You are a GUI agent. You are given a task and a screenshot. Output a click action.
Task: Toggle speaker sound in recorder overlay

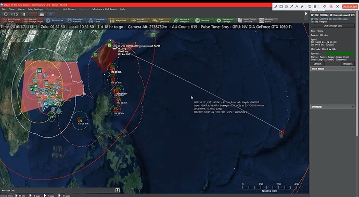(325, 6)
